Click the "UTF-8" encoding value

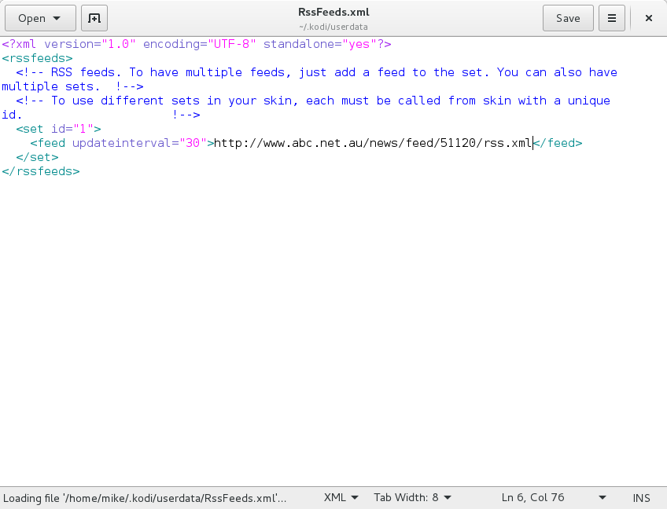click(x=230, y=44)
